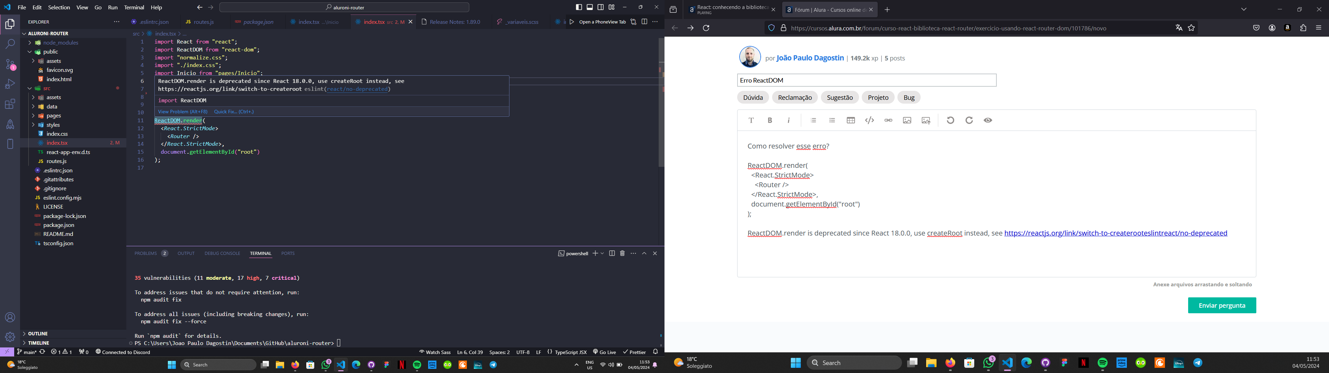Open the Firefox application menu
The image size is (1329, 373).
point(1319,28)
